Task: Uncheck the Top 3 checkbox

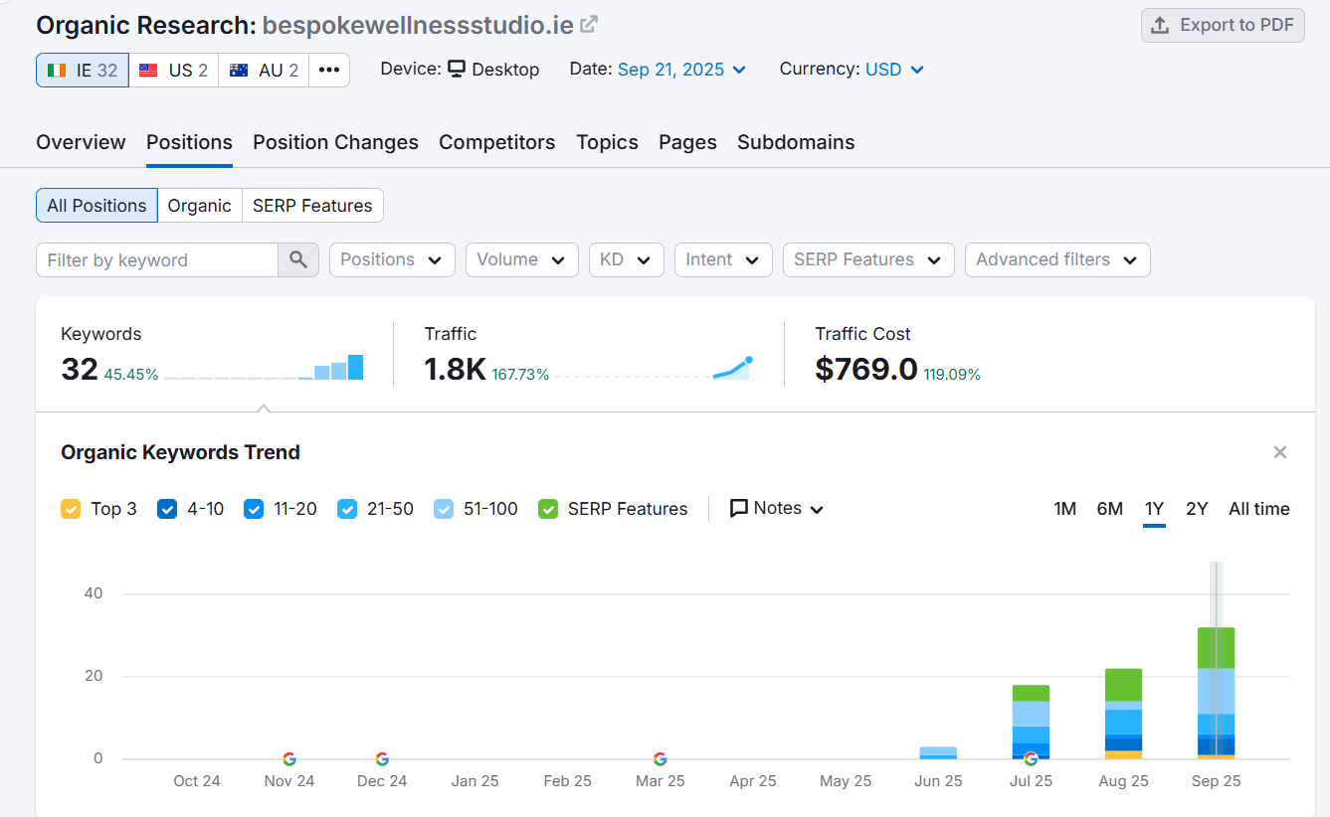Action: point(71,509)
